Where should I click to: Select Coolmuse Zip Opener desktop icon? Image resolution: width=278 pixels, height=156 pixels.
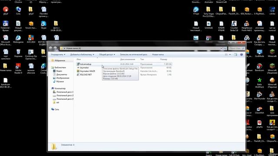point(31,54)
